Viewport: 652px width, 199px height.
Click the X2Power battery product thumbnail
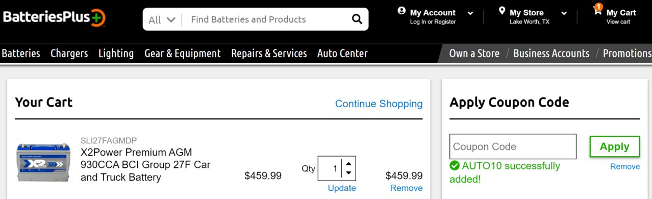point(43,163)
